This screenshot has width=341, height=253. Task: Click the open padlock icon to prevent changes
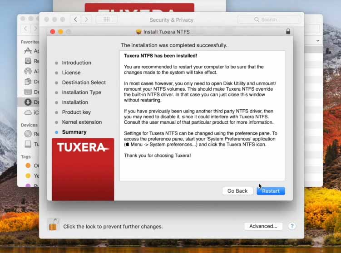pyautogui.click(x=54, y=224)
